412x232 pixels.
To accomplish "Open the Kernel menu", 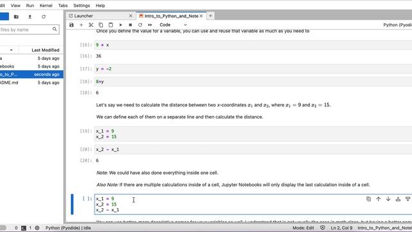I will click(x=46, y=5).
